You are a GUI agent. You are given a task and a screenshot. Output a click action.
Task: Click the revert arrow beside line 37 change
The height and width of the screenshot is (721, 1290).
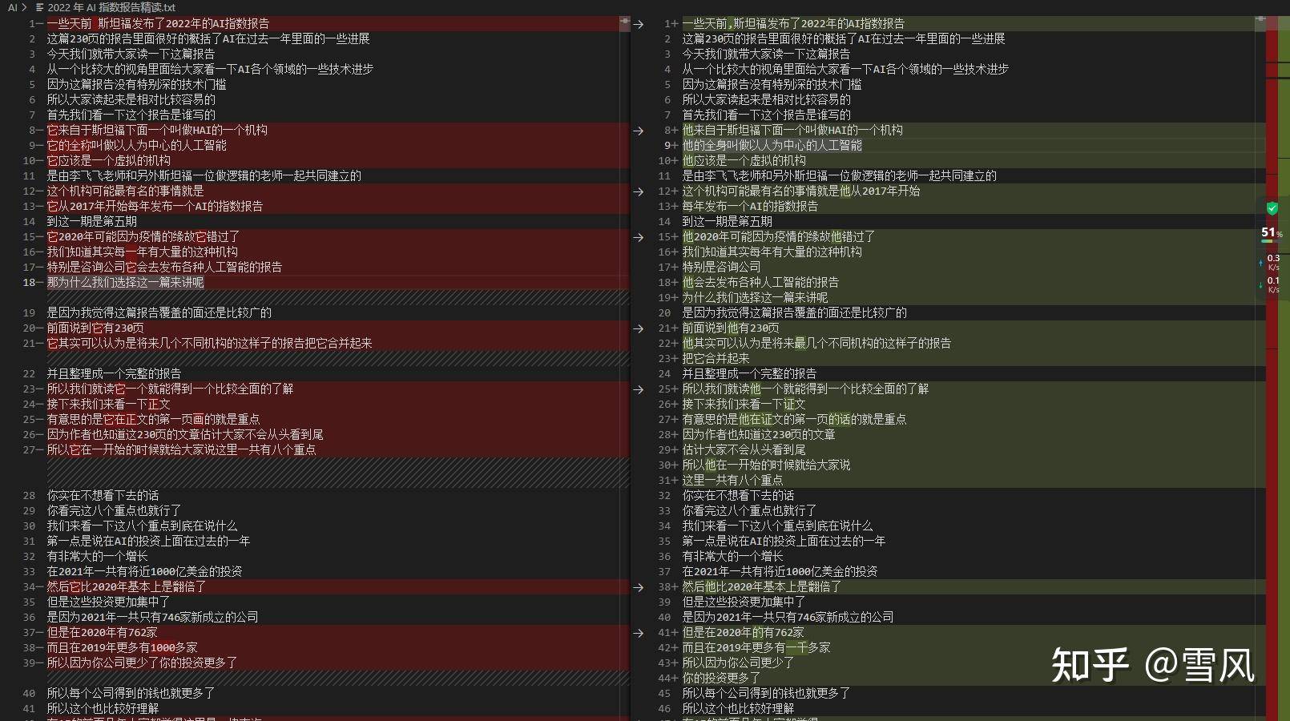click(639, 633)
